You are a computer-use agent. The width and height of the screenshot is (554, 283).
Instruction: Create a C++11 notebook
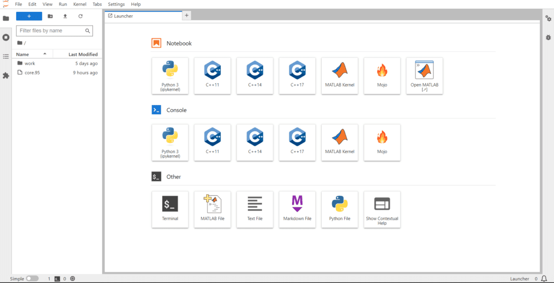[x=212, y=76]
